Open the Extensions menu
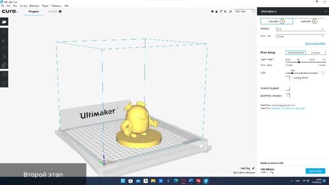This screenshot has width=329, height=185. click(34, 6)
